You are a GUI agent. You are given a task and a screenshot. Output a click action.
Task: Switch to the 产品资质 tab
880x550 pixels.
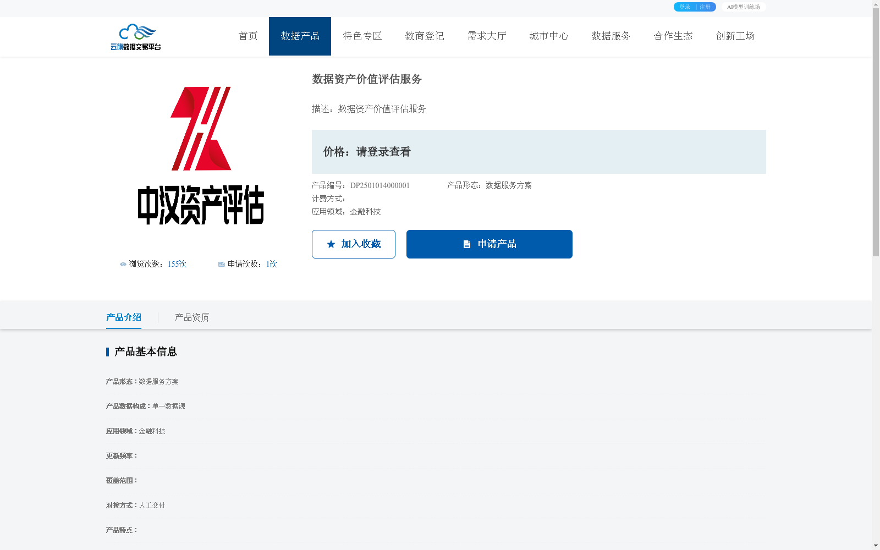click(x=192, y=317)
